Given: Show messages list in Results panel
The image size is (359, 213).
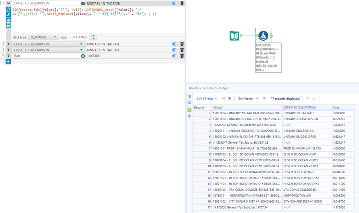Looking at the screenshot, I should click(x=190, y=97).
